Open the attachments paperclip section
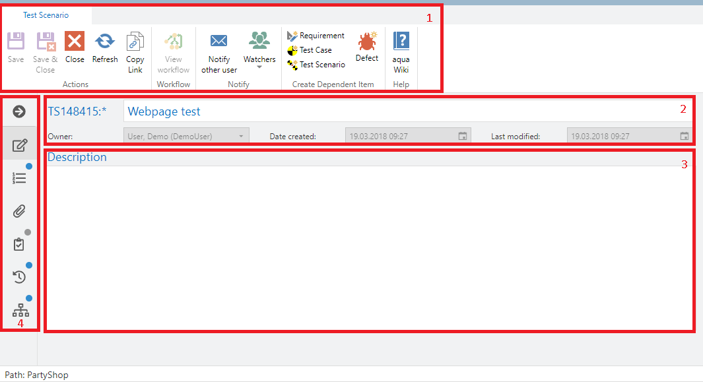Screen dimensions: 703x382 (x=20, y=211)
